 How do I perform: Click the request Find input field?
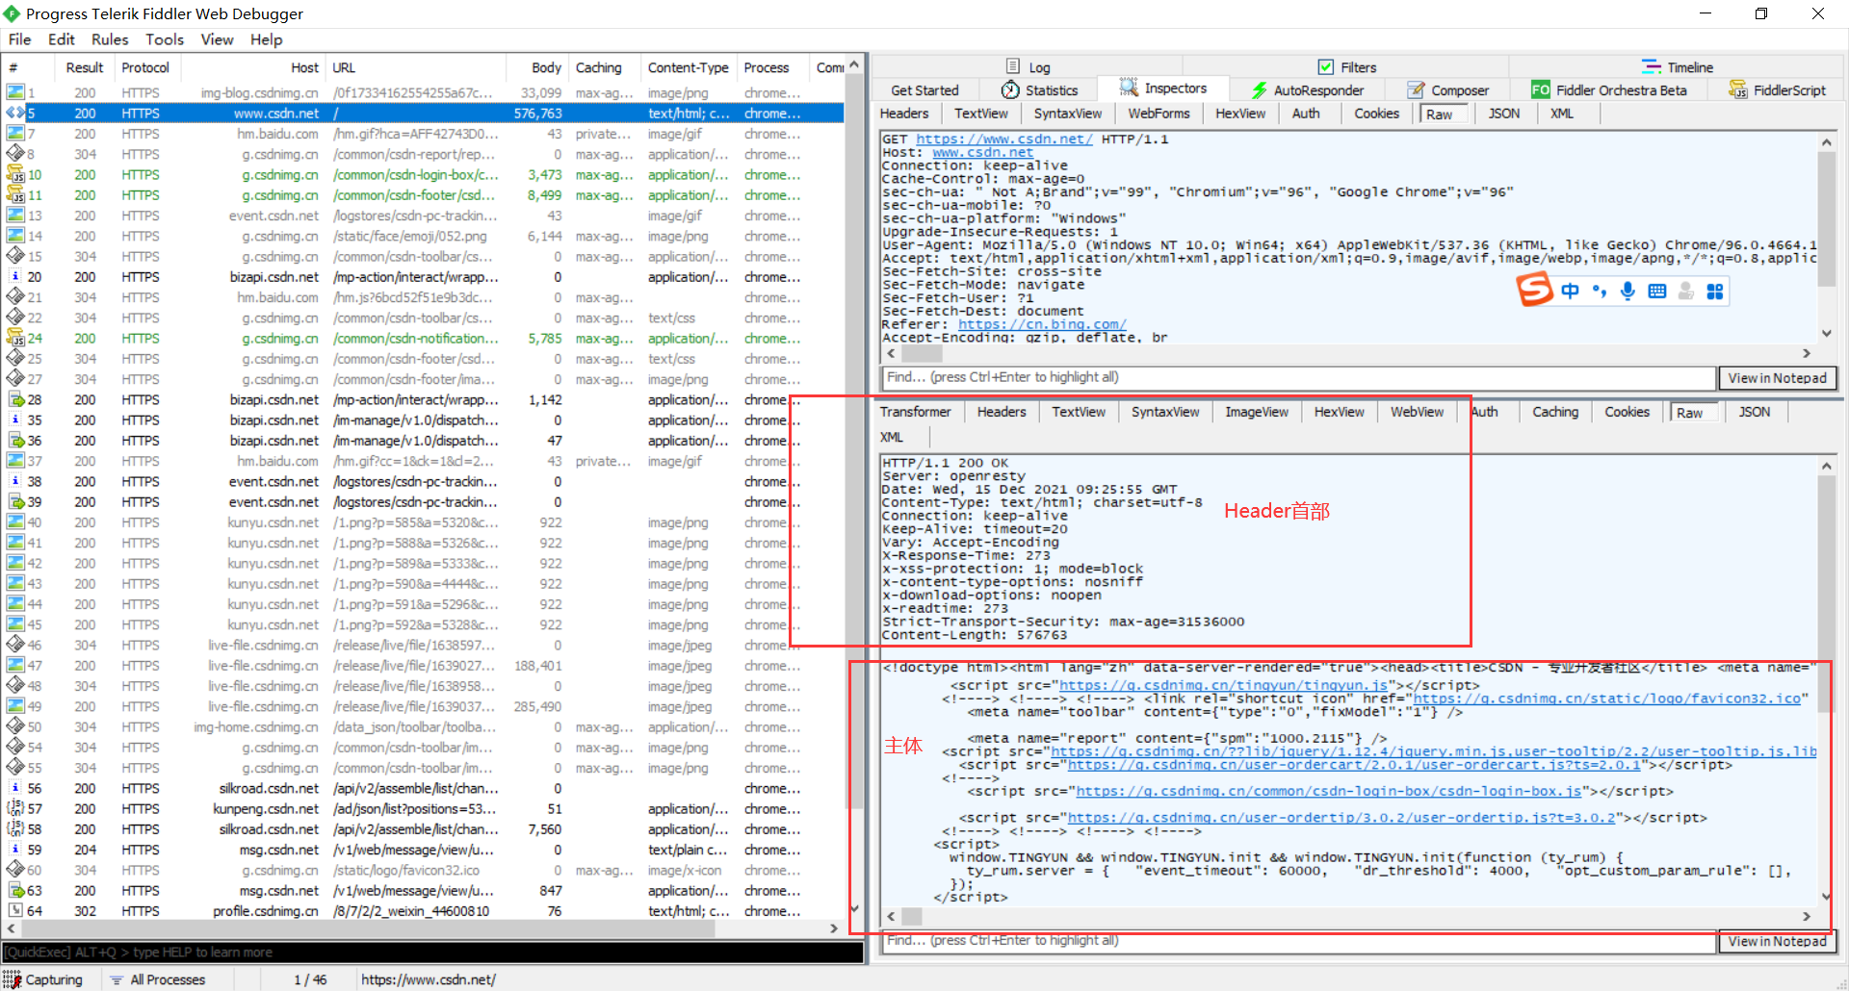click(1298, 377)
